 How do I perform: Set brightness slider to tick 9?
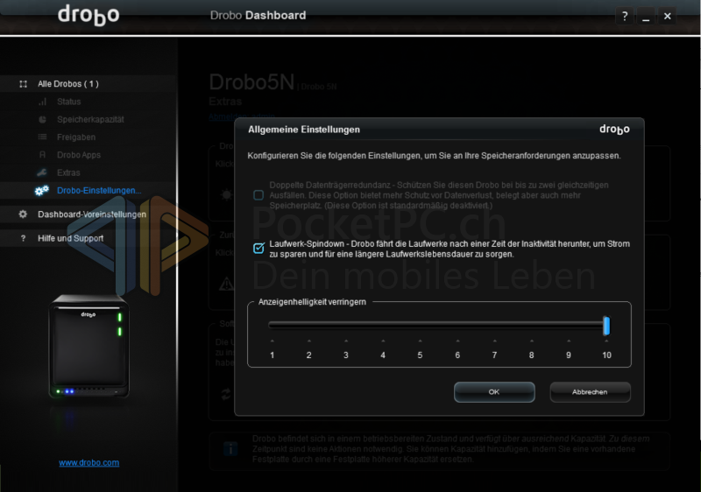click(569, 326)
